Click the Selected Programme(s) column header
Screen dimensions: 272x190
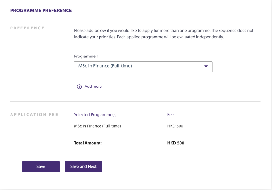(95, 115)
